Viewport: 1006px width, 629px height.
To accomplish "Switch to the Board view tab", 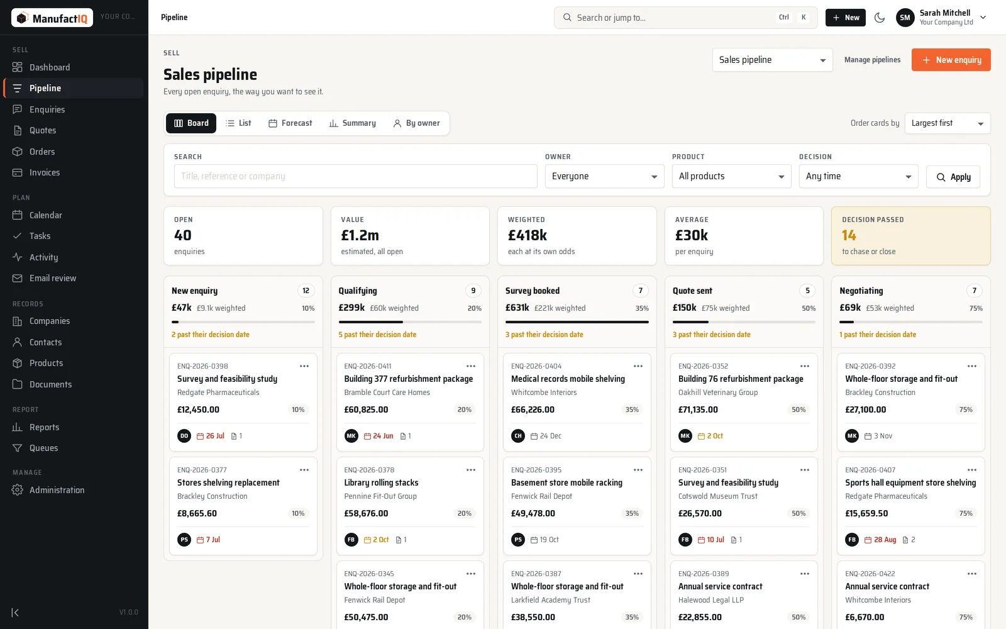I will [191, 123].
